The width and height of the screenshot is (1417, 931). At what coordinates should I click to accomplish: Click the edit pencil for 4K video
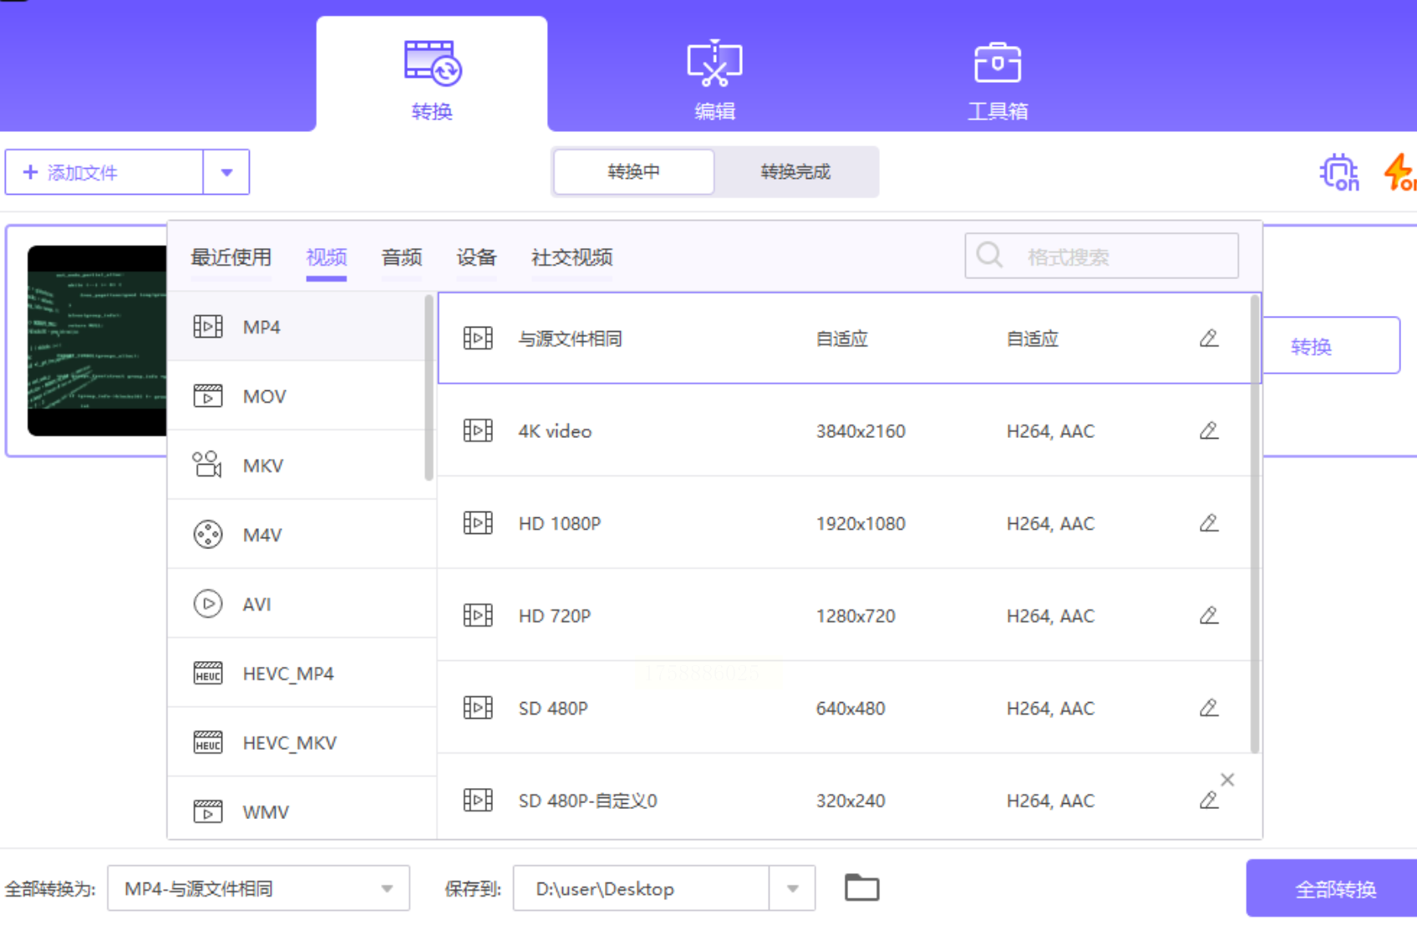[x=1208, y=431]
